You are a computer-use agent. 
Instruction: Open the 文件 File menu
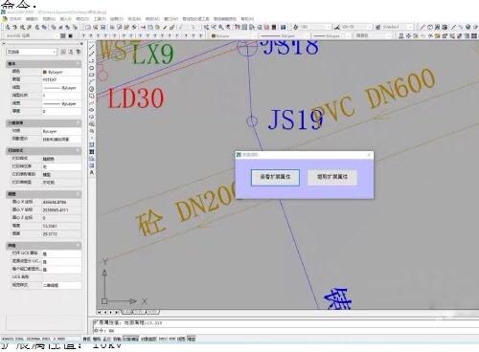[x=15, y=19]
